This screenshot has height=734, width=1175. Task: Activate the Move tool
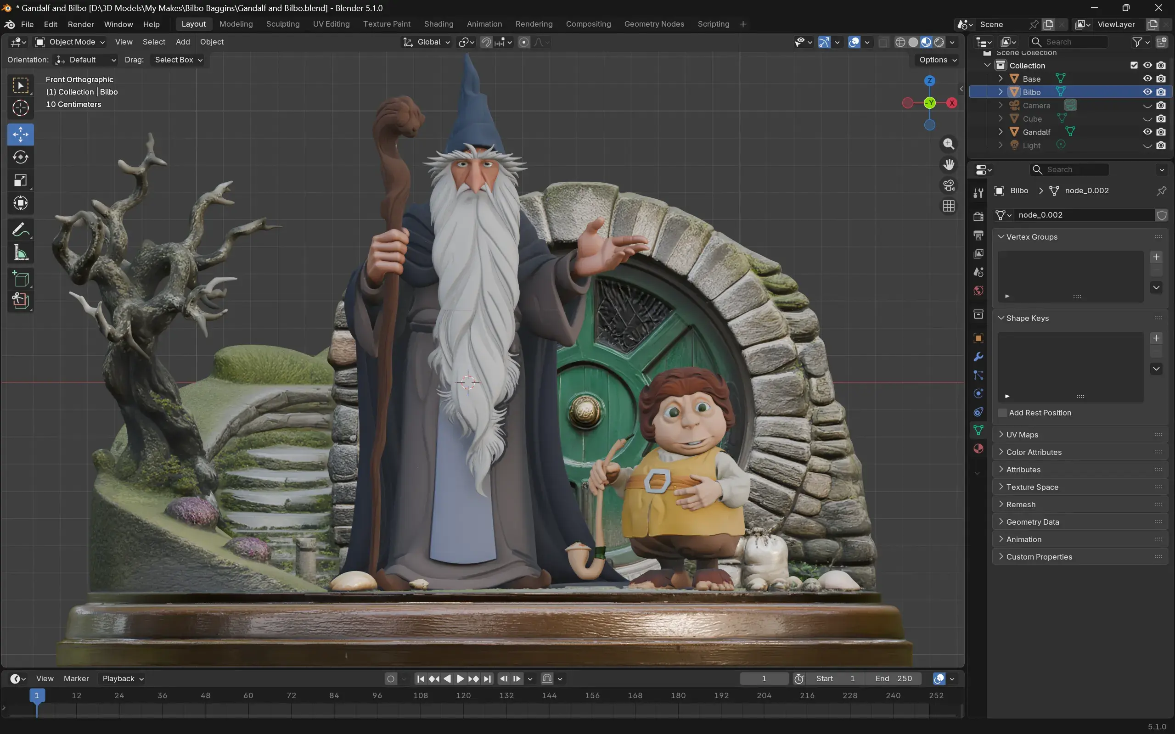click(x=20, y=134)
